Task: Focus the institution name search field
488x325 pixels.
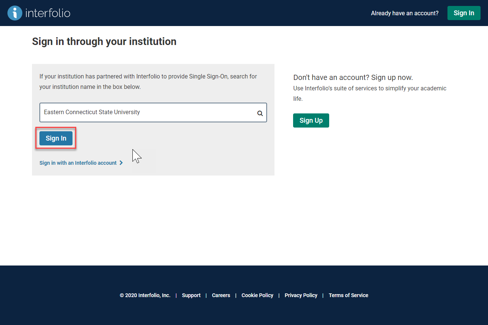Action: point(153,112)
